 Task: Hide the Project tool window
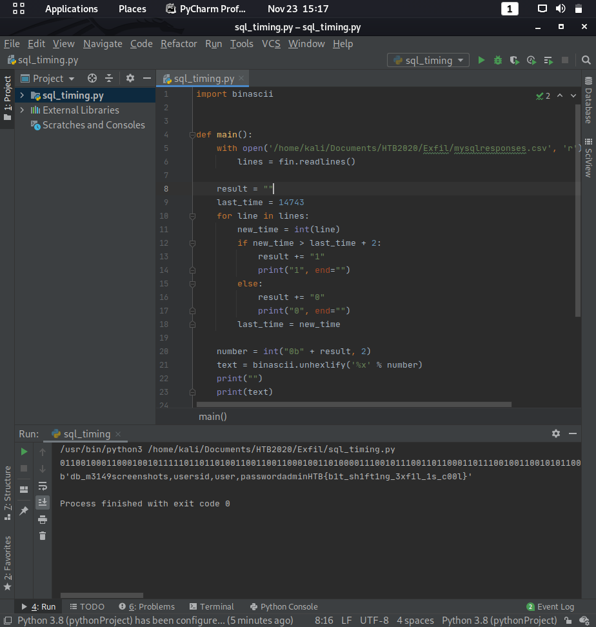click(147, 78)
